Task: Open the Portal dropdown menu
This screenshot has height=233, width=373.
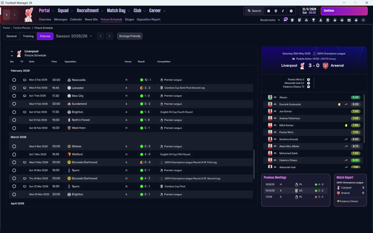Action: tap(47, 11)
